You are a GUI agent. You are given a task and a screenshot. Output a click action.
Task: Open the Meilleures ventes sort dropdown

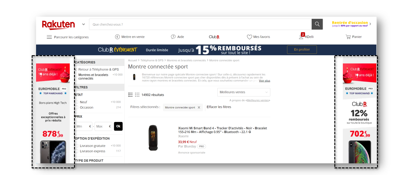tap(244, 92)
